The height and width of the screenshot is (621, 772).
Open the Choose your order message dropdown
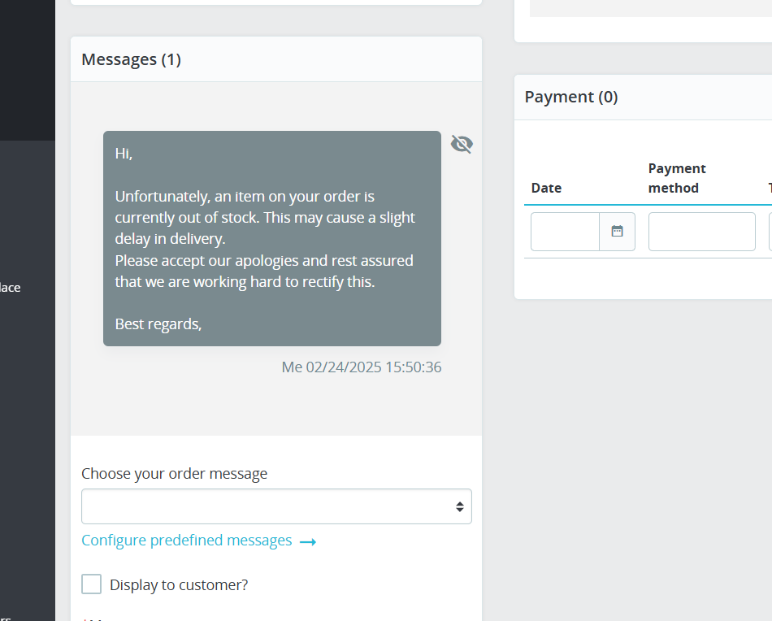click(276, 506)
